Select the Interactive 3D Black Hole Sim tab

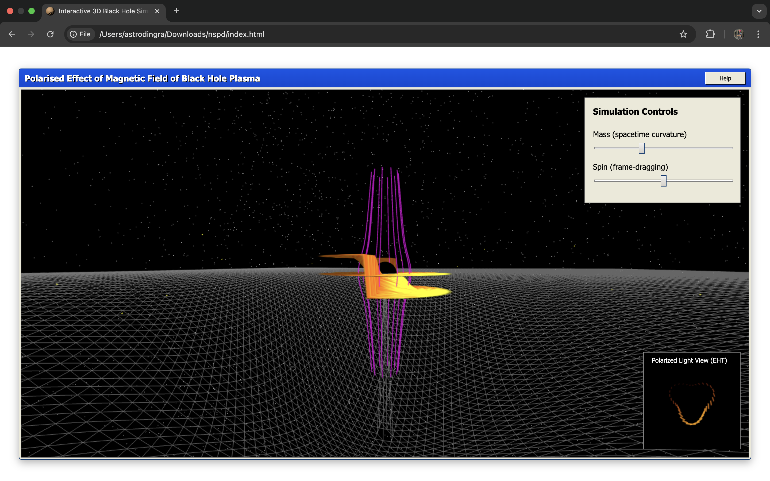tap(102, 11)
